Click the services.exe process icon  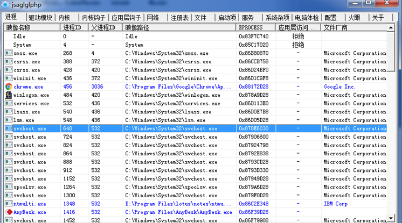coord(9,103)
